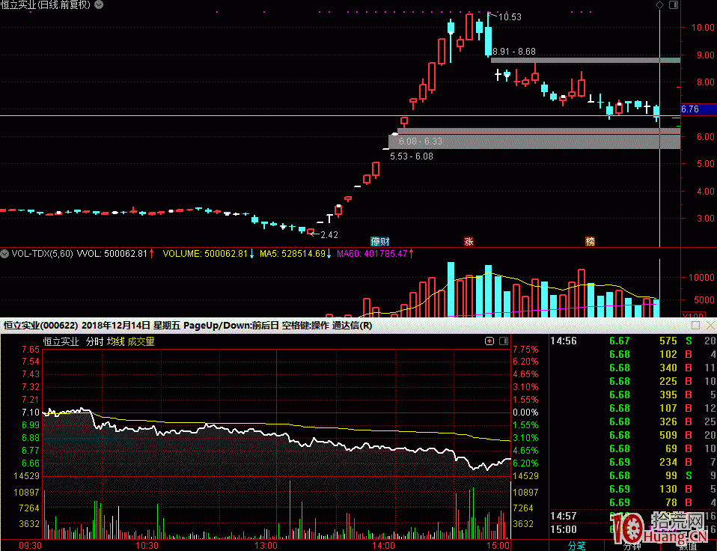Click the 10.00 price axis label
This screenshot has height=551, width=717.
click(x=703, y=28)
